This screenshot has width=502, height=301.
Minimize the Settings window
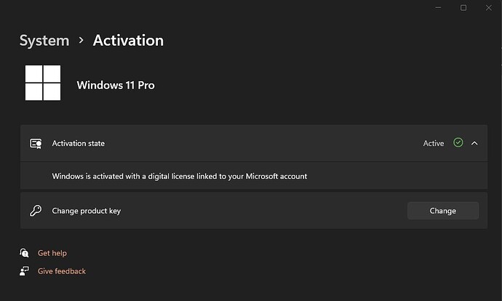click(x=438, y=8)
